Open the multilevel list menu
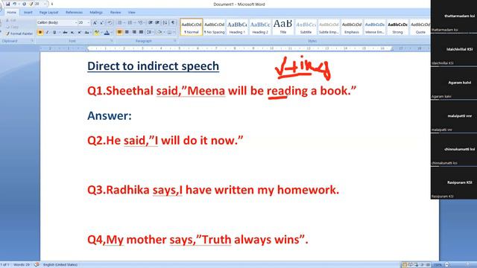Image resolution: width=477 pixels, height=268 pixels. click(x=141, y=22)
